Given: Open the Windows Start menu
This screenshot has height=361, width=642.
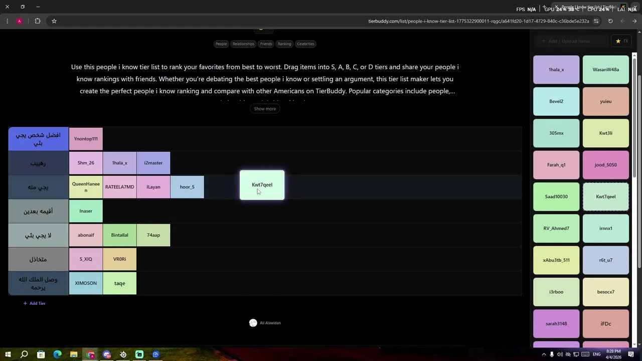Looking at the screenshot, I should click(8, 354).
